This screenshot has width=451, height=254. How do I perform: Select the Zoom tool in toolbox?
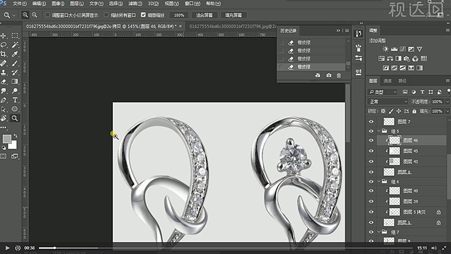tap(15, 118)
